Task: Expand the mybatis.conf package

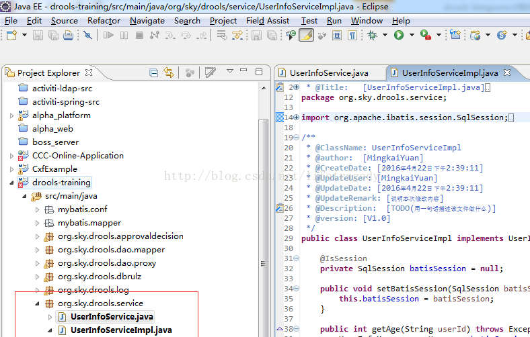Action: point(37,210)
